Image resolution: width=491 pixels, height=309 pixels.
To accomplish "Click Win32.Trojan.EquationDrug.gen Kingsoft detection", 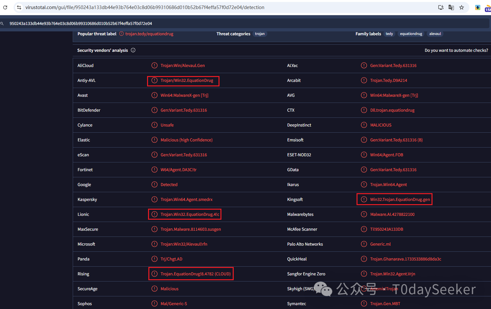I will (x=400, y=199).
